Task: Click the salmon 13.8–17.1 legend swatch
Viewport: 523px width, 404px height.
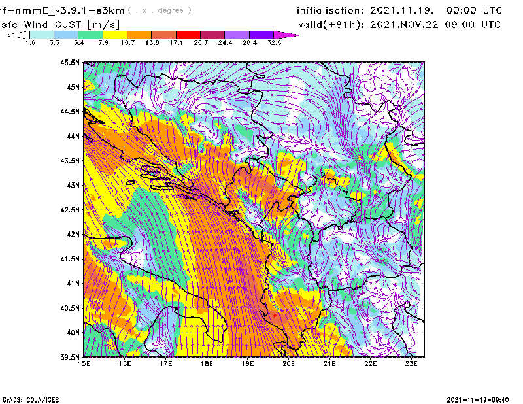Action: click(x=164, y=35)
